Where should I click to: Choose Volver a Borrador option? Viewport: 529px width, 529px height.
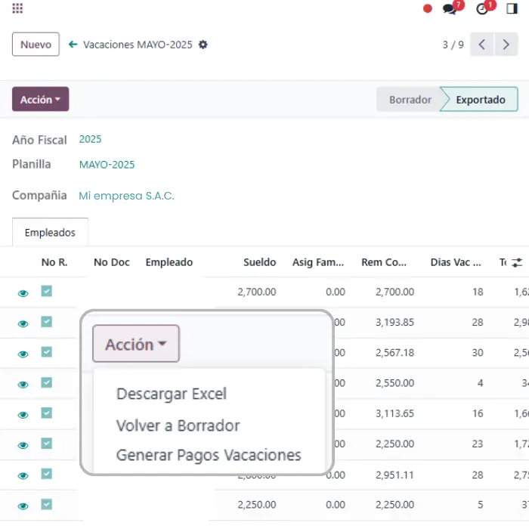point(178,425)
